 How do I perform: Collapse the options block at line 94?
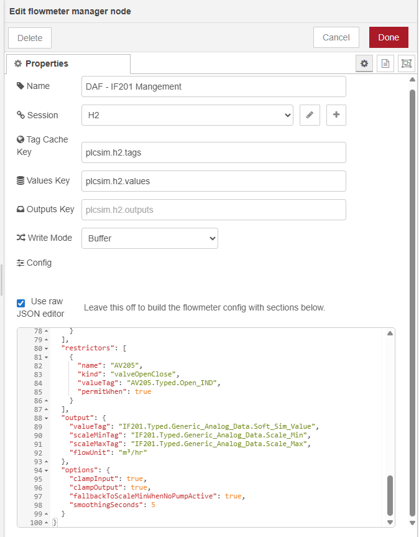click(46, 470)
